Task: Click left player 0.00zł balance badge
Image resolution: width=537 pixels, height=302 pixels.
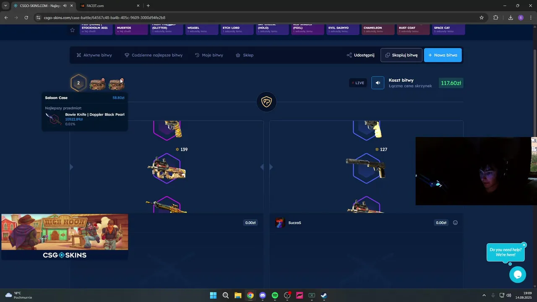Action: [x=250, y=223]
